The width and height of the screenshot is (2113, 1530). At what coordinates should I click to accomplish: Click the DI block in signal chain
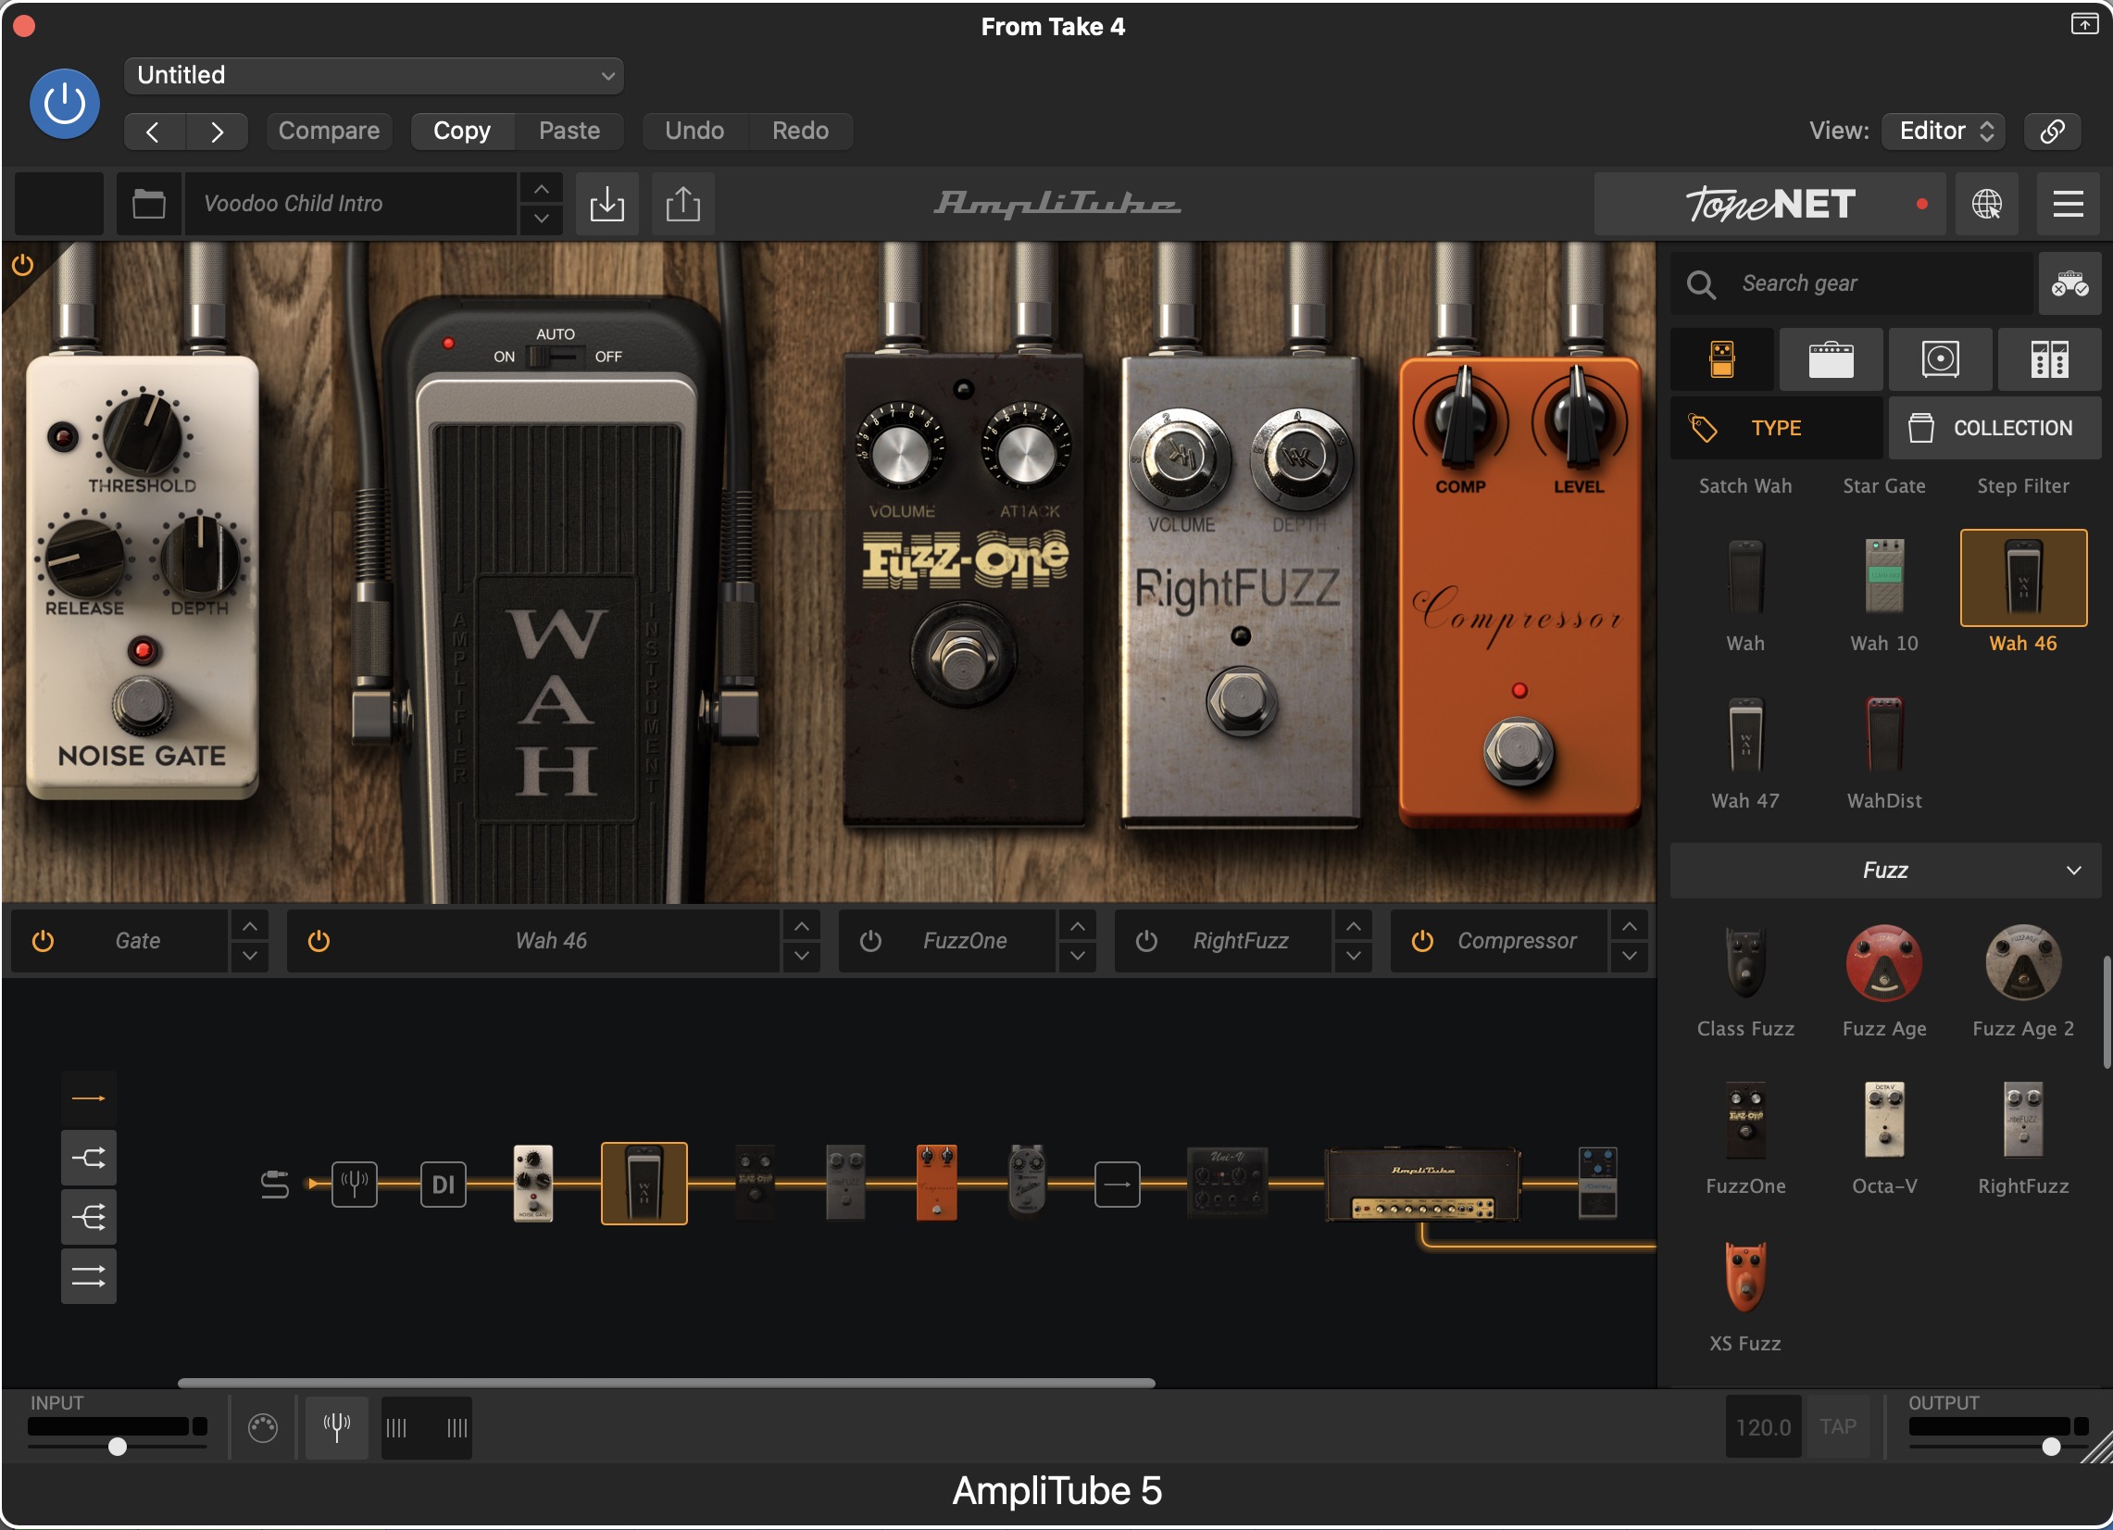(x=443, y=1185)
